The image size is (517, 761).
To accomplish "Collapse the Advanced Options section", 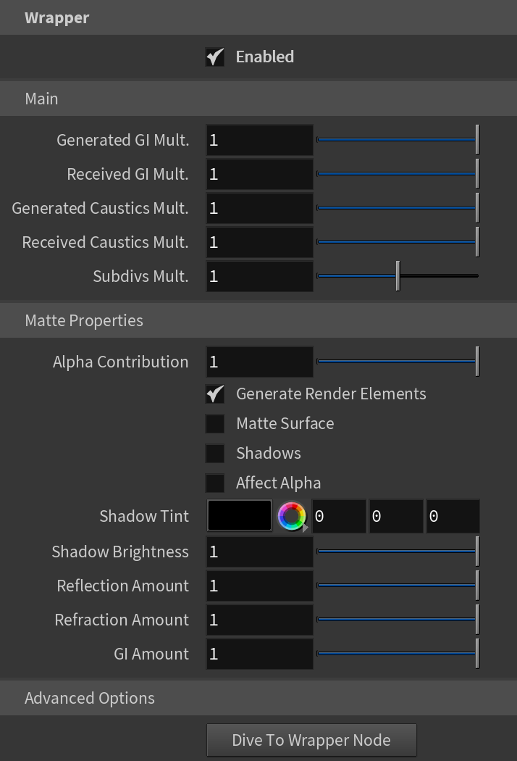I will [258, 698].
